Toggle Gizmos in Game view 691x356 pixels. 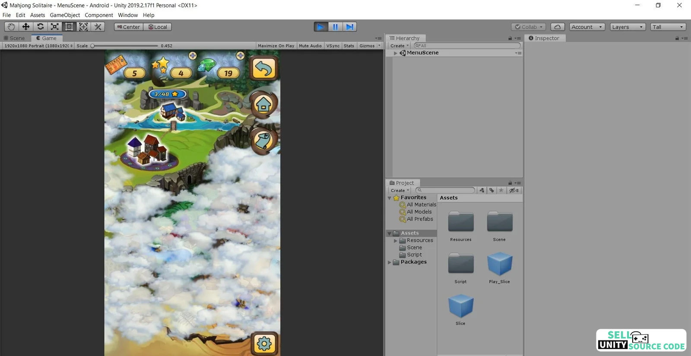367,46
